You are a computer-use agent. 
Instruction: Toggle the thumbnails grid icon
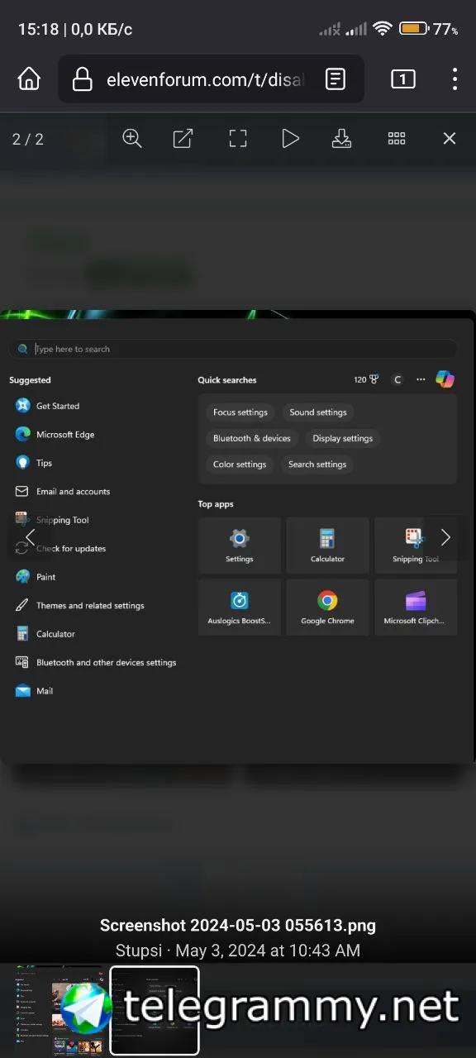(397, 138)
